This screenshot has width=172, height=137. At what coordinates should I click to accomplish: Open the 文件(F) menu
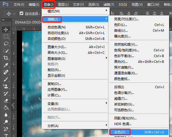click(19, 5)
